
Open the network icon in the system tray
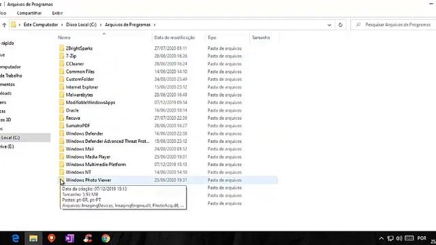[390, 238]
